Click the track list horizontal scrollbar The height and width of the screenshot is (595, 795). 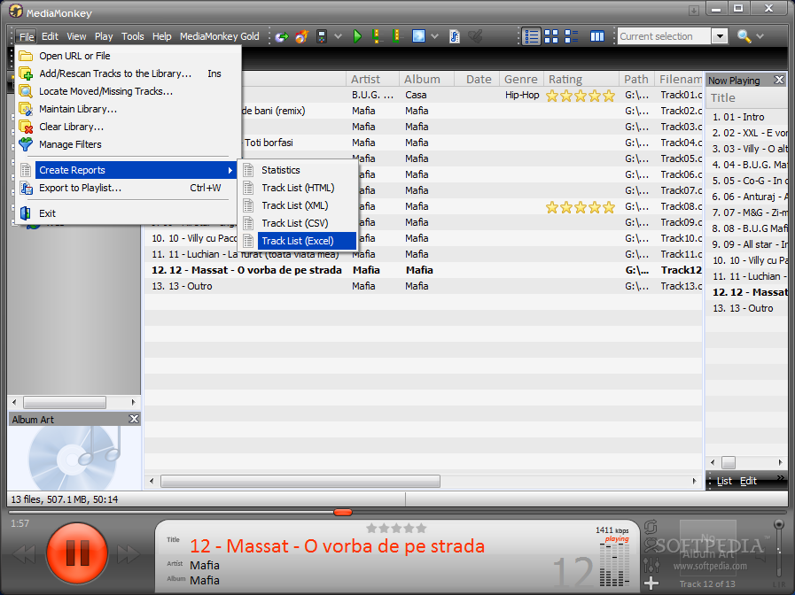tap(300, 481)
